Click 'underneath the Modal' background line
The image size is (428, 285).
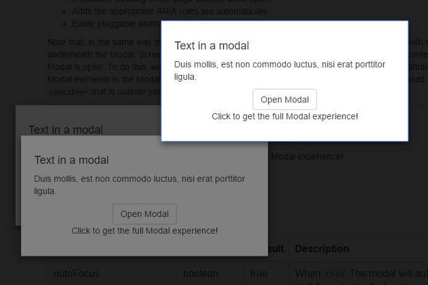(x=104, y=54)
